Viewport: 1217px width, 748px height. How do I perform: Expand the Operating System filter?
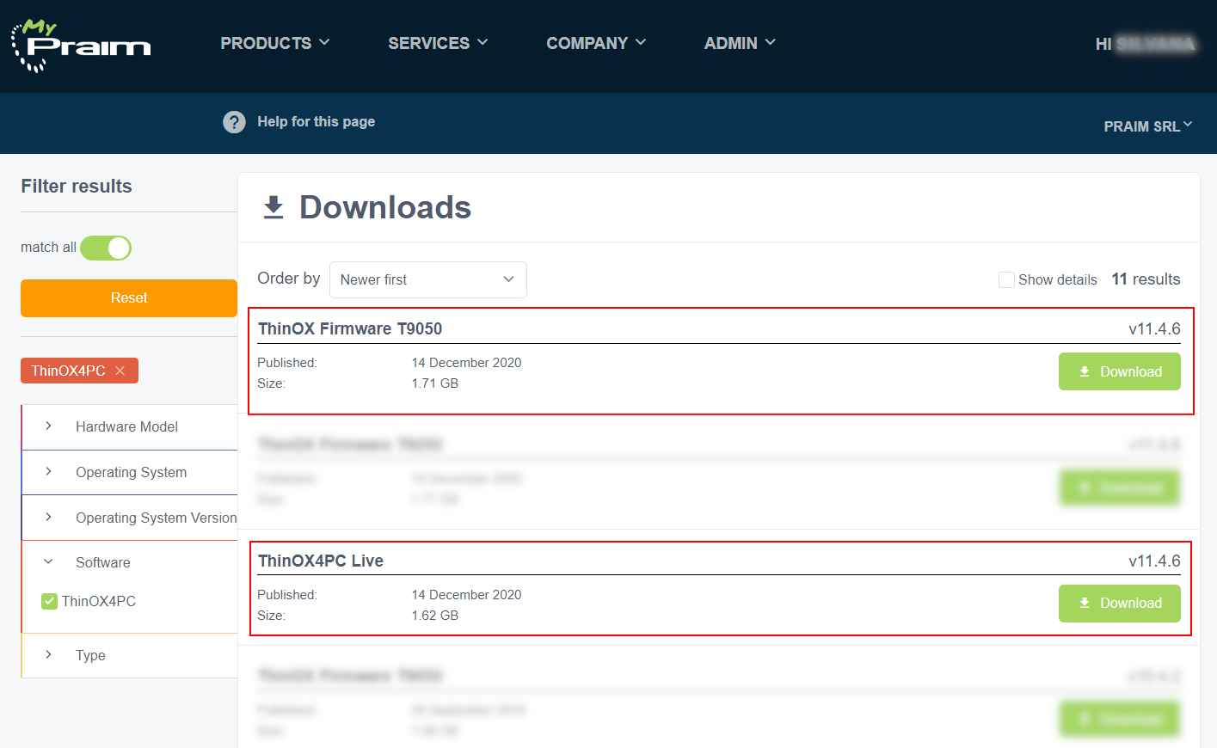(x=130, y=472)
